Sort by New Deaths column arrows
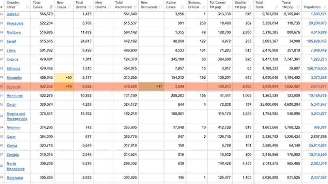The width and height of the screenshot is (328, 184). tap(110, 7)
